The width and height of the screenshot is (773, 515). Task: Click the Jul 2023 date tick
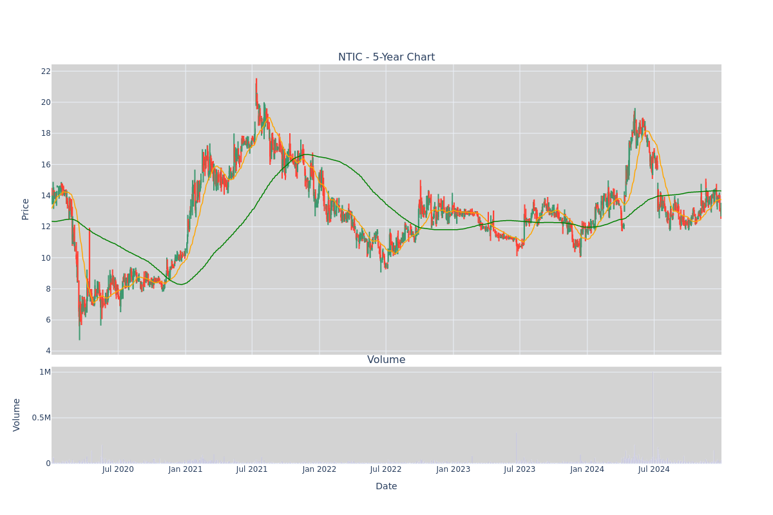click(x=520, y=469)
